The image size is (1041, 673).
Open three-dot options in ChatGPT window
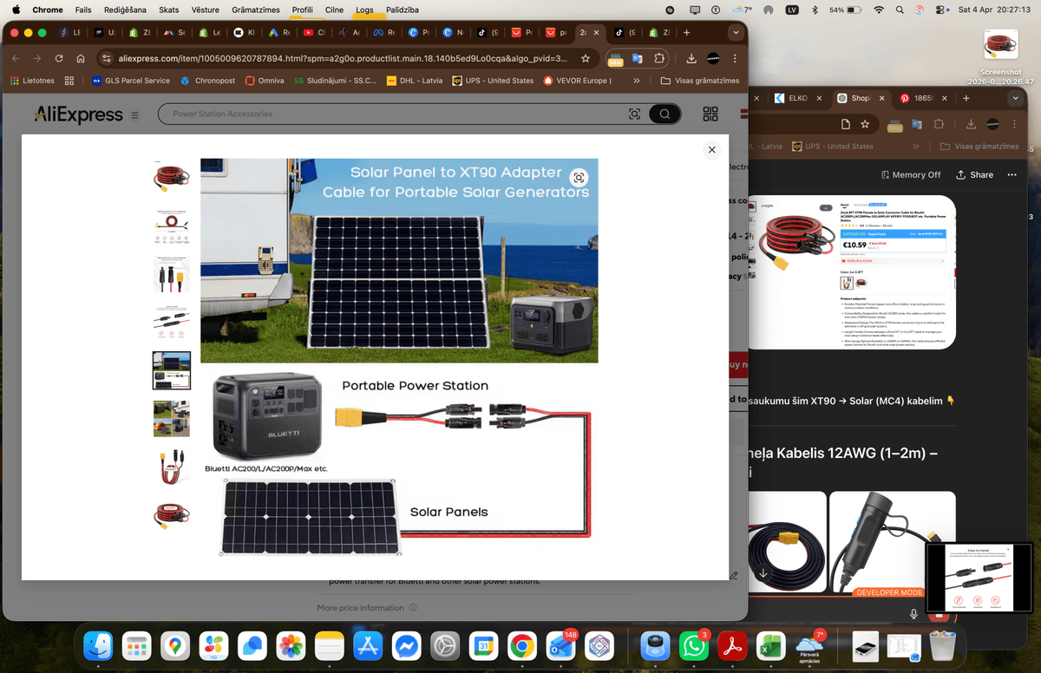coord(1012,174)
